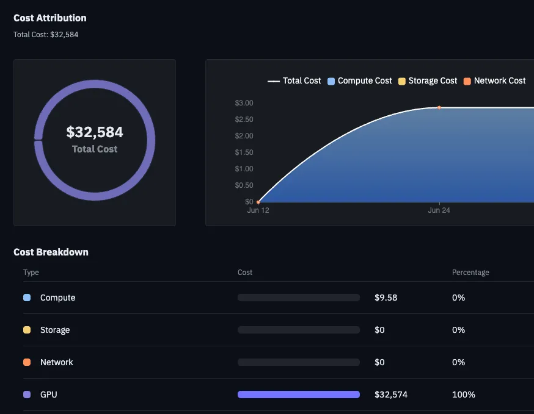Click the $32,584 value inside donut
This screenshot has height=414, width=534.
95,132
